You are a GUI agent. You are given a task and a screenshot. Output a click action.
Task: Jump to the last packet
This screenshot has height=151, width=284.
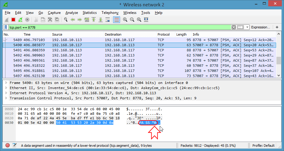[x=101, y=20]
